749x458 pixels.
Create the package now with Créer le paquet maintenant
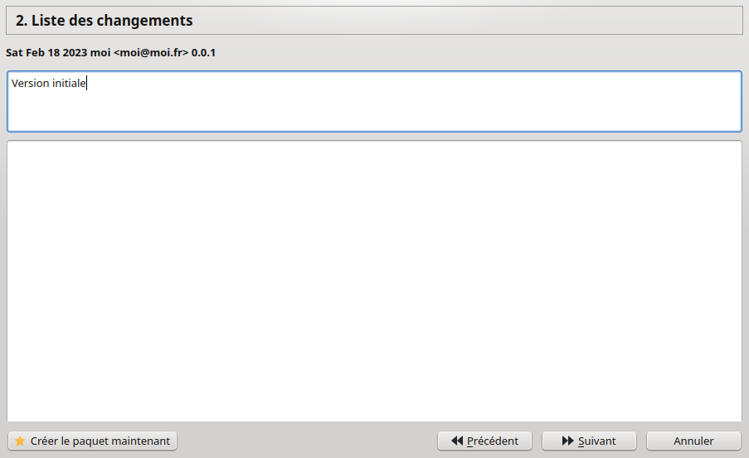click(92, 441)
